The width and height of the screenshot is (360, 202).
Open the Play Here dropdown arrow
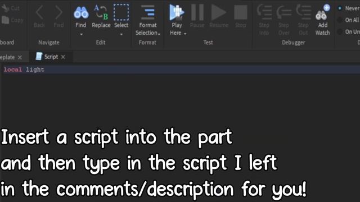[x=185, y=34]
